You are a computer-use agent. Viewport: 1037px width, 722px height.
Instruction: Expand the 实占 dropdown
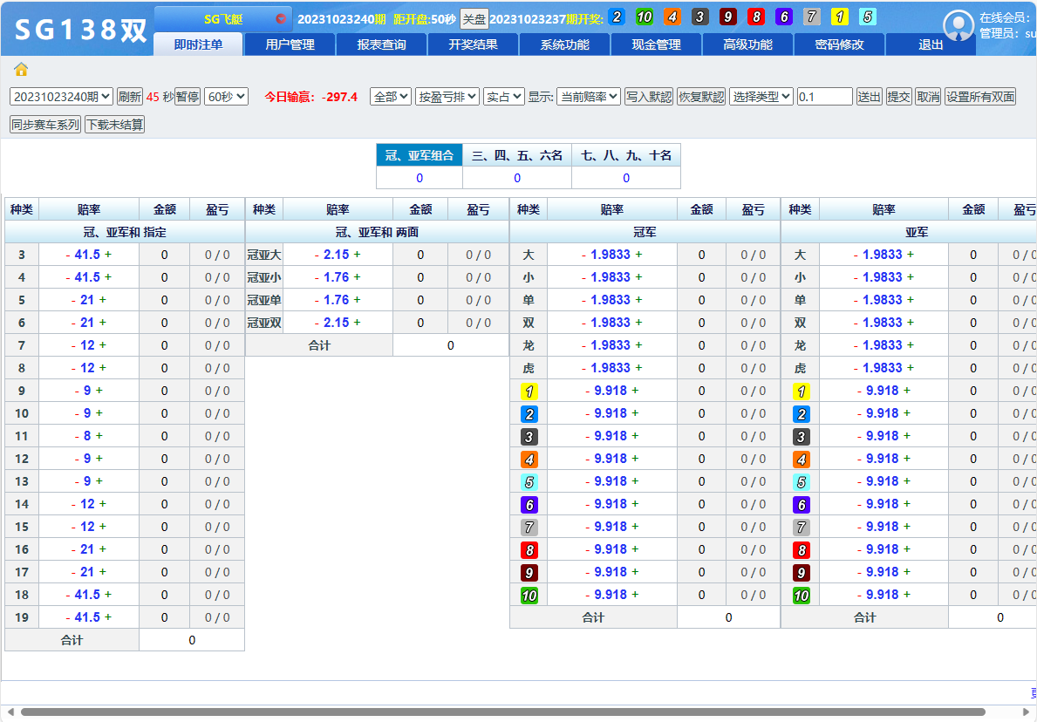(504, 97)
